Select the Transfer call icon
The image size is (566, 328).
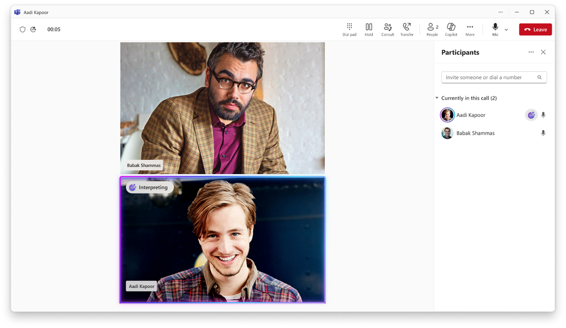click(x=407, y=29)
